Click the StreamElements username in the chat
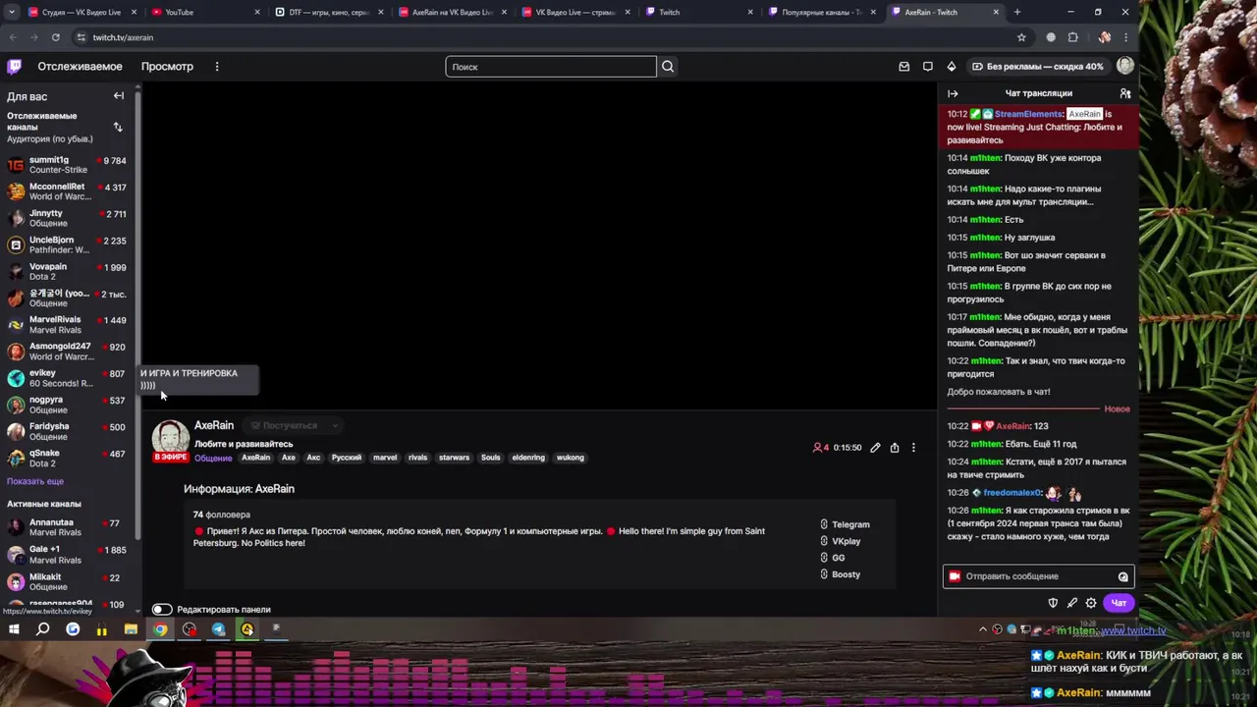This screenshot has width=1257, height=707. tap(1028, 114)
